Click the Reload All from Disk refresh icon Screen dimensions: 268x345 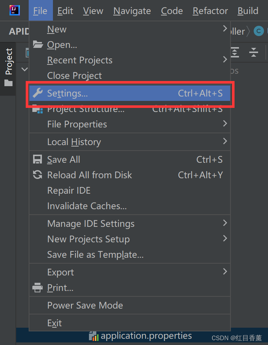click(x=37, y=175)
